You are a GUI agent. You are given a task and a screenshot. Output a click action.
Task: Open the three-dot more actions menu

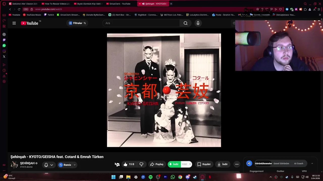(x=237, y=164)
